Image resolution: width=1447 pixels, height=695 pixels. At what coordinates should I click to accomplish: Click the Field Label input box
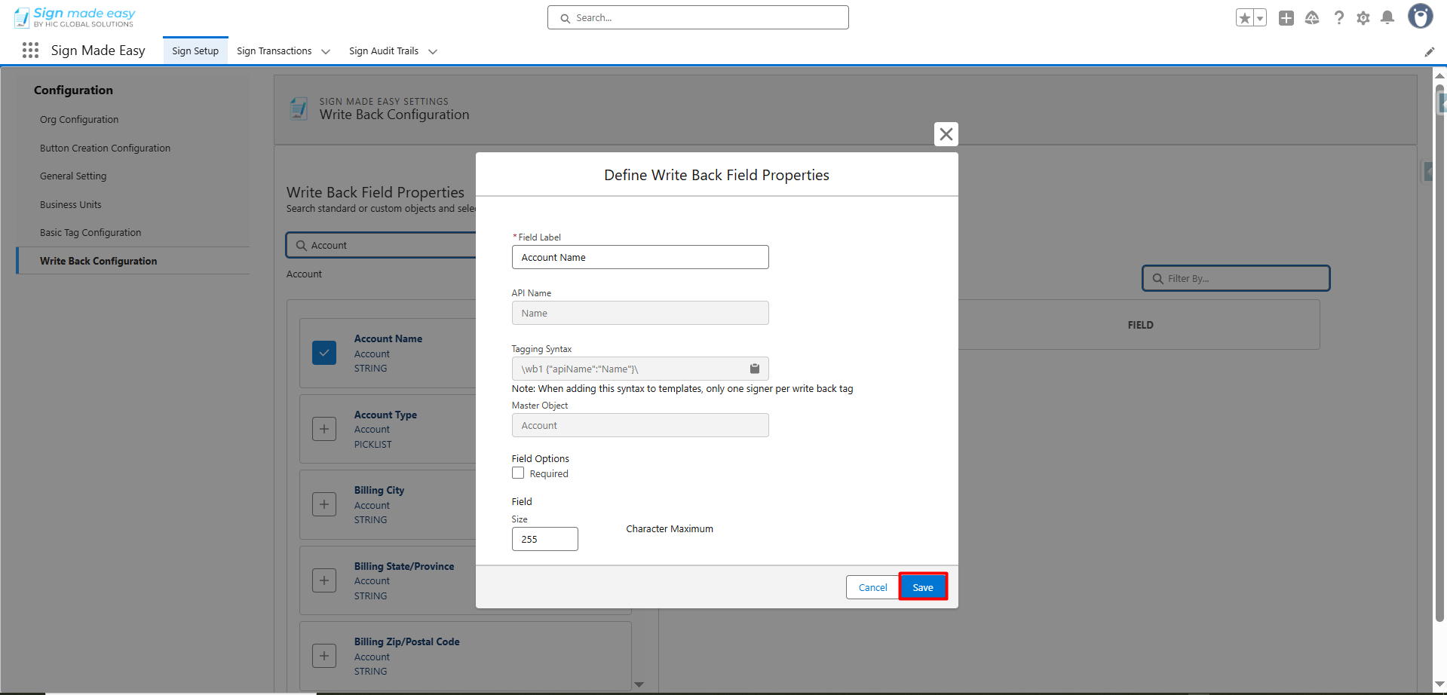(x=640, y=257)
